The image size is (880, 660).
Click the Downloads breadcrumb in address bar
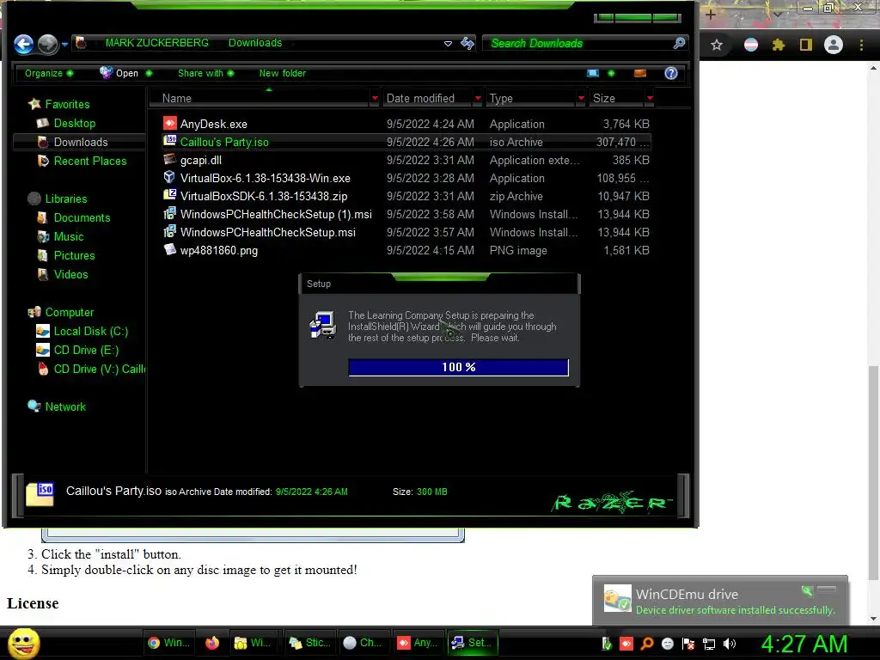pos(254,43)
